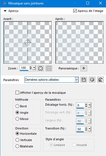The width and height of the screenshot is (106, 156).
Task: Click the PaintShop Pro logo in title bar
Action: 4,3
